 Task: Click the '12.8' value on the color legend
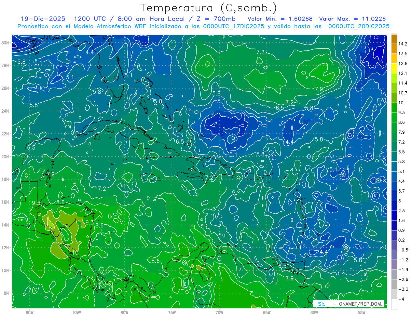(402, 64)
